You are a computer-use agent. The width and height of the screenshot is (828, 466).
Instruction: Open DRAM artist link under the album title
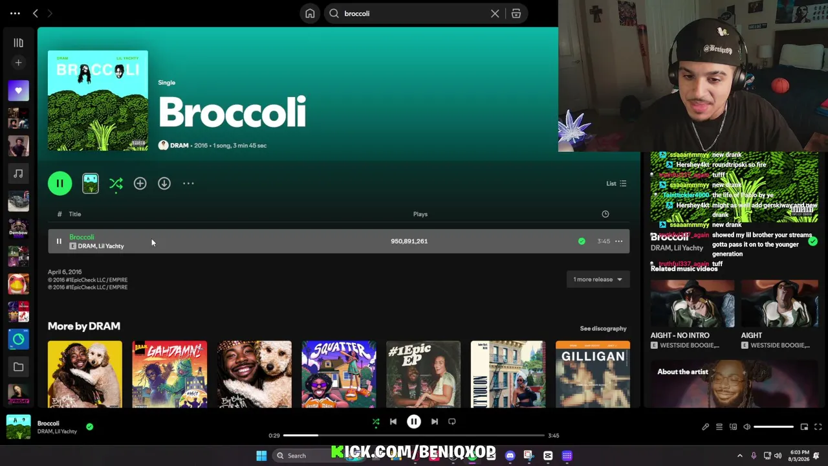[179, 146]
